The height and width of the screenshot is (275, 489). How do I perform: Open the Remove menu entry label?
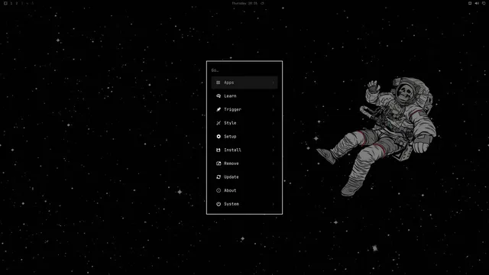(231, 163)
